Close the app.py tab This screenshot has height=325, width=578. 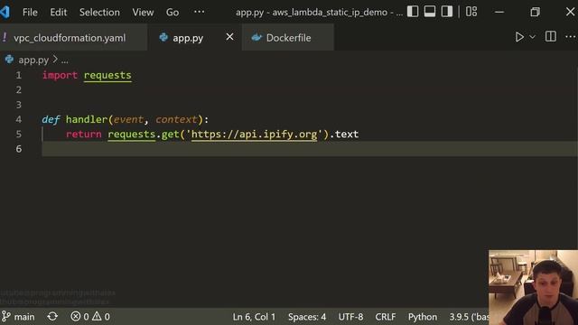[x=229, y=37]
